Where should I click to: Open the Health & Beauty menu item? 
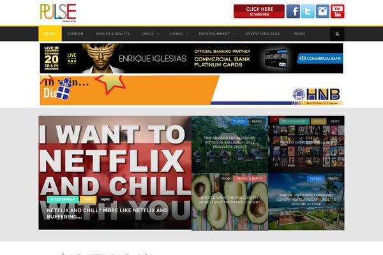pyautogui.click(x=112, y=34)
